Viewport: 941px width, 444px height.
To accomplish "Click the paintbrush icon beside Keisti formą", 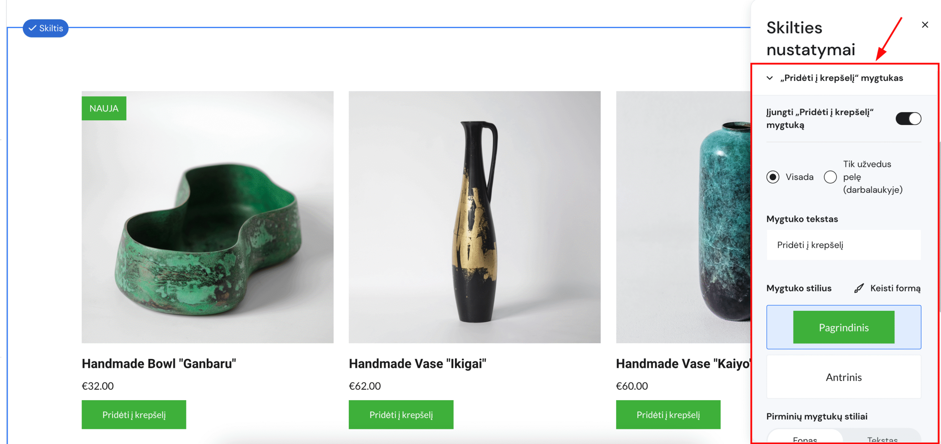I will pos(859,288).
